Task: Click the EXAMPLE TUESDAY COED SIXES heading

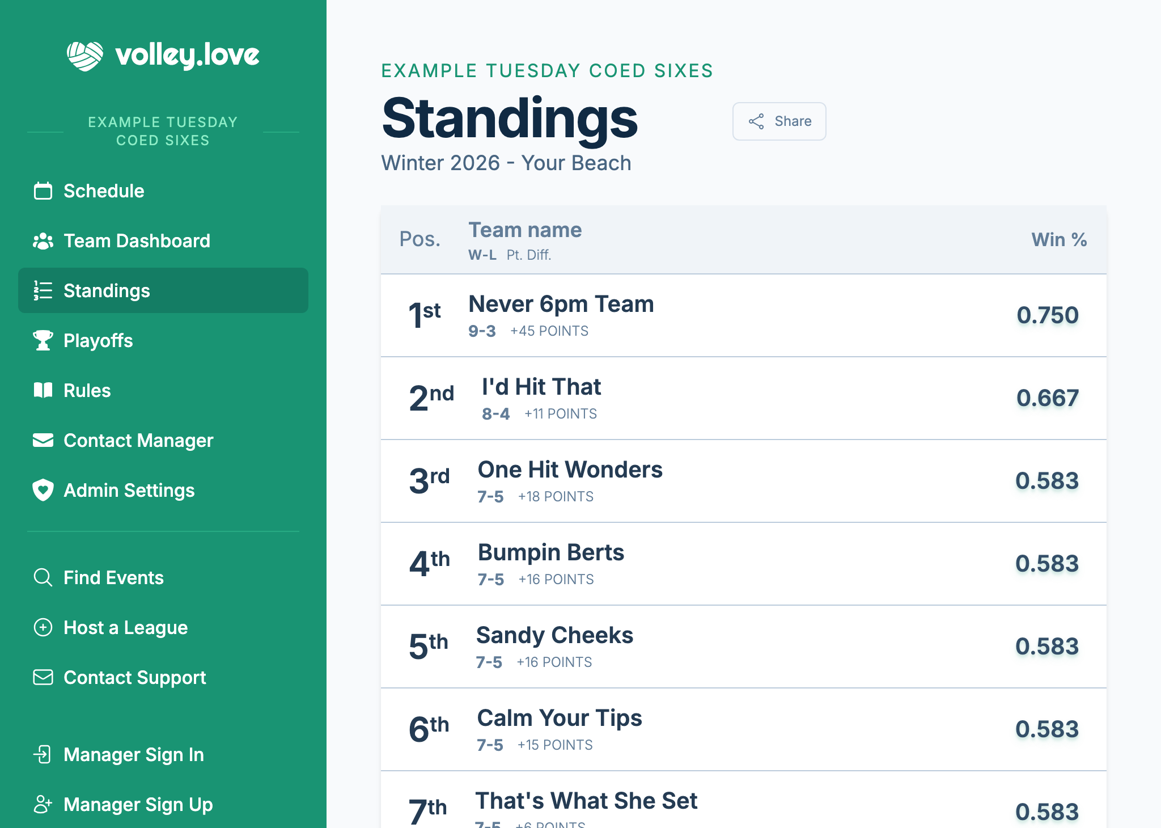Action: point(548,70)
